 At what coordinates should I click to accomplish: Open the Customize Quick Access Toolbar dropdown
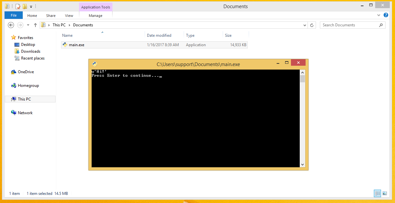pyautogui.click(x=31, y=7)
